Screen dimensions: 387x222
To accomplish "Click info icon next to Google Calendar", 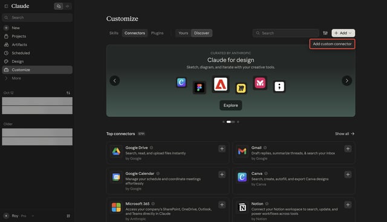I will click(x=158, y=174).
